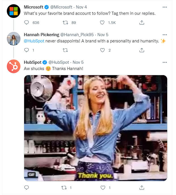Open more options on HubSpot tweet

[165, 62]
